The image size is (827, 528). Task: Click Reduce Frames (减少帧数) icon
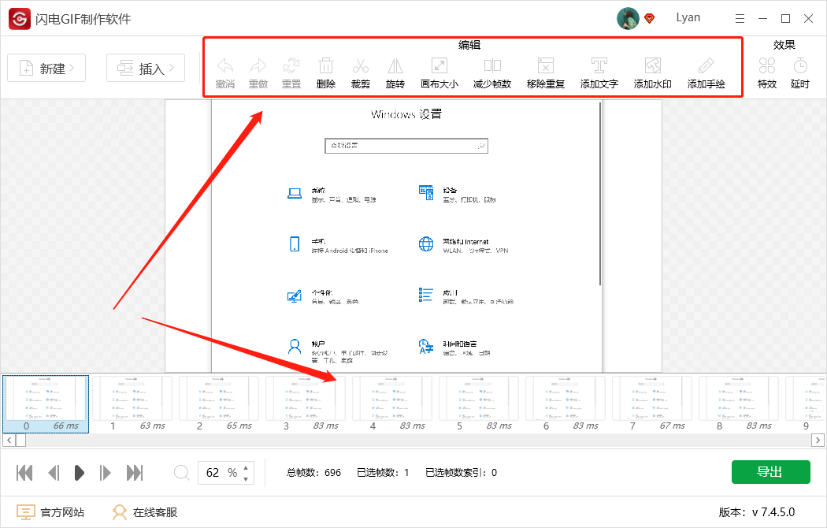[492, 66]
